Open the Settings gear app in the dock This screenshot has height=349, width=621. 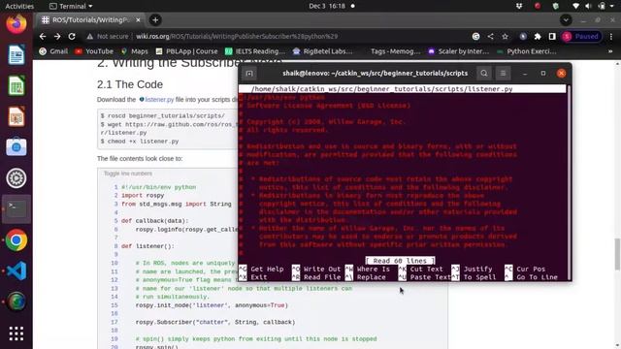[x=16, y=178]
